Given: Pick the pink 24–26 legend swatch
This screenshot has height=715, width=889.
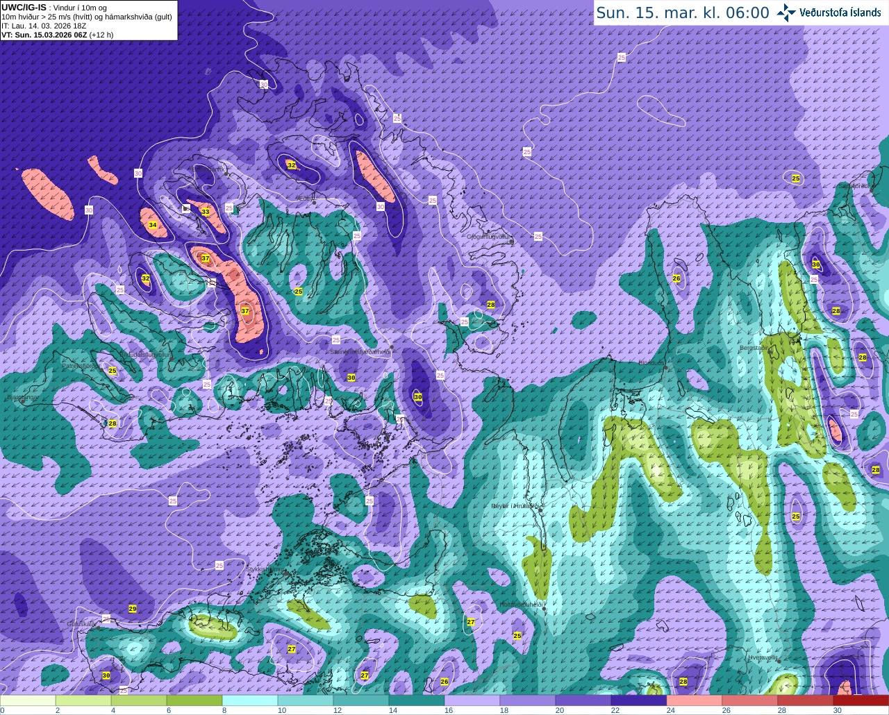Looking at the screenshot, I should tap(695, 700).
